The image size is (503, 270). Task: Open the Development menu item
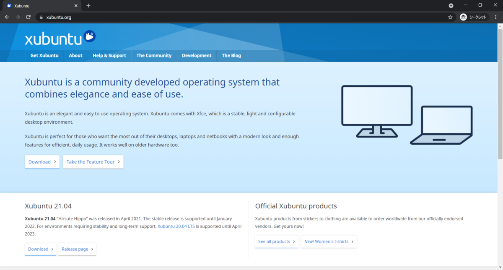click(x=197, y=55)
